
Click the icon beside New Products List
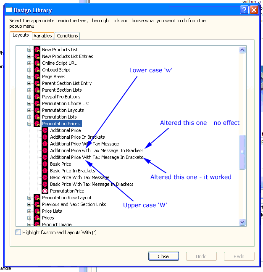coord(37,50)
